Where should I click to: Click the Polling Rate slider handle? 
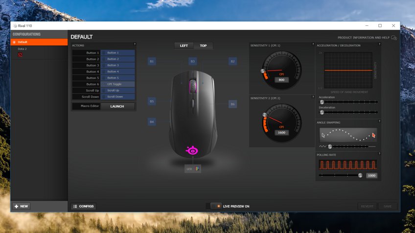360,175
